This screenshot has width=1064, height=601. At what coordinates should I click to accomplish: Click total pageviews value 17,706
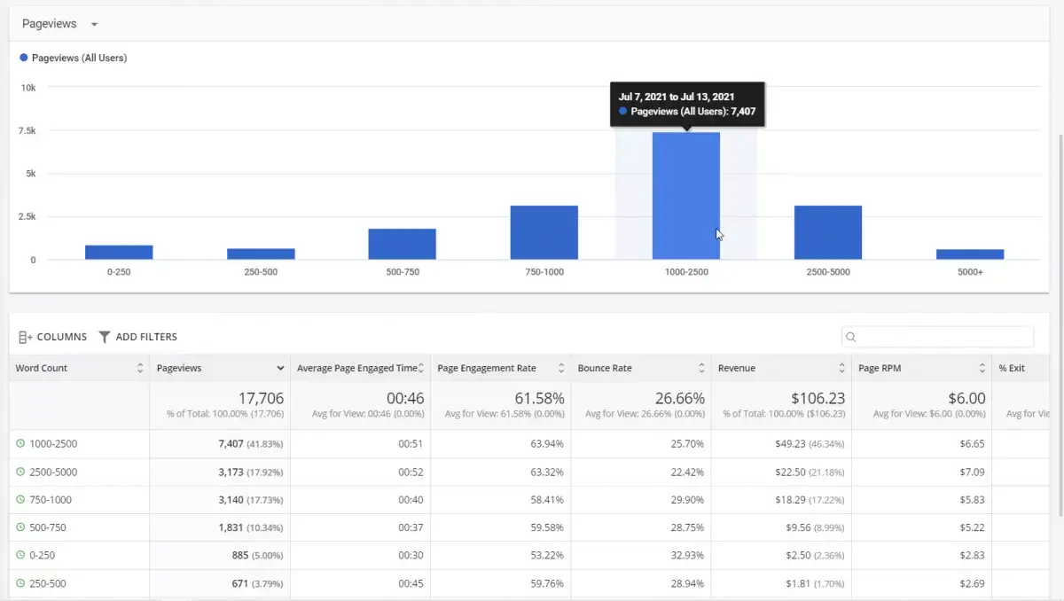coord(262,399)
